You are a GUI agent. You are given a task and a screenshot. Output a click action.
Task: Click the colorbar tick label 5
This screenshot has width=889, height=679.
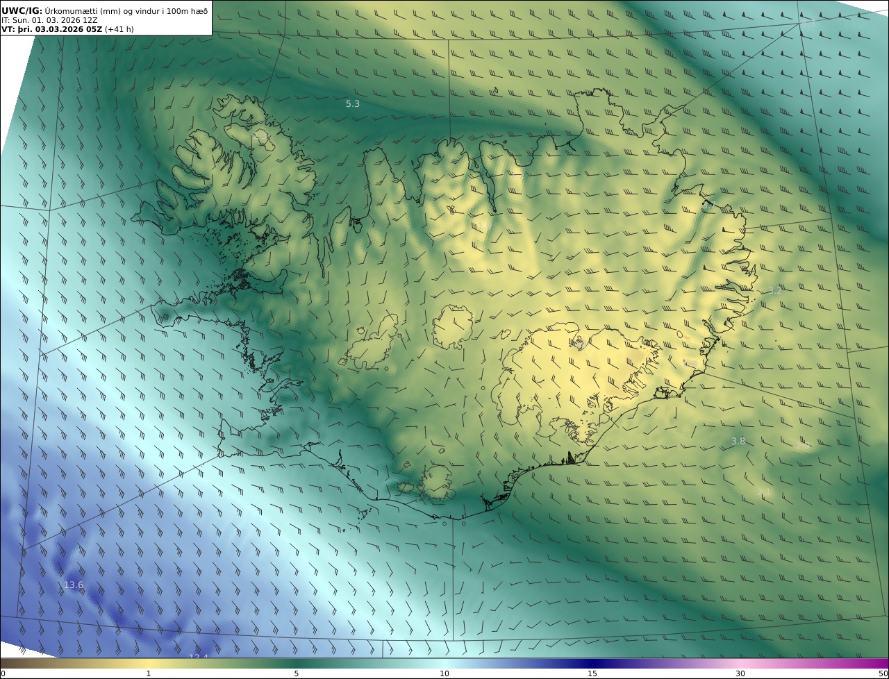[x=297, y=673]
